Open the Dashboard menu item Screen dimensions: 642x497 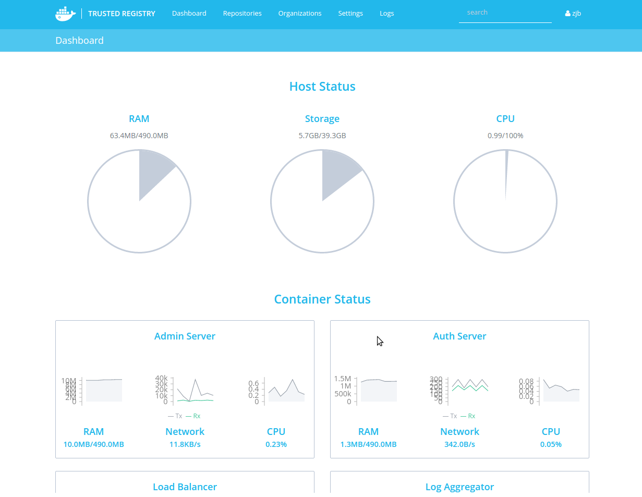point(189,14)
